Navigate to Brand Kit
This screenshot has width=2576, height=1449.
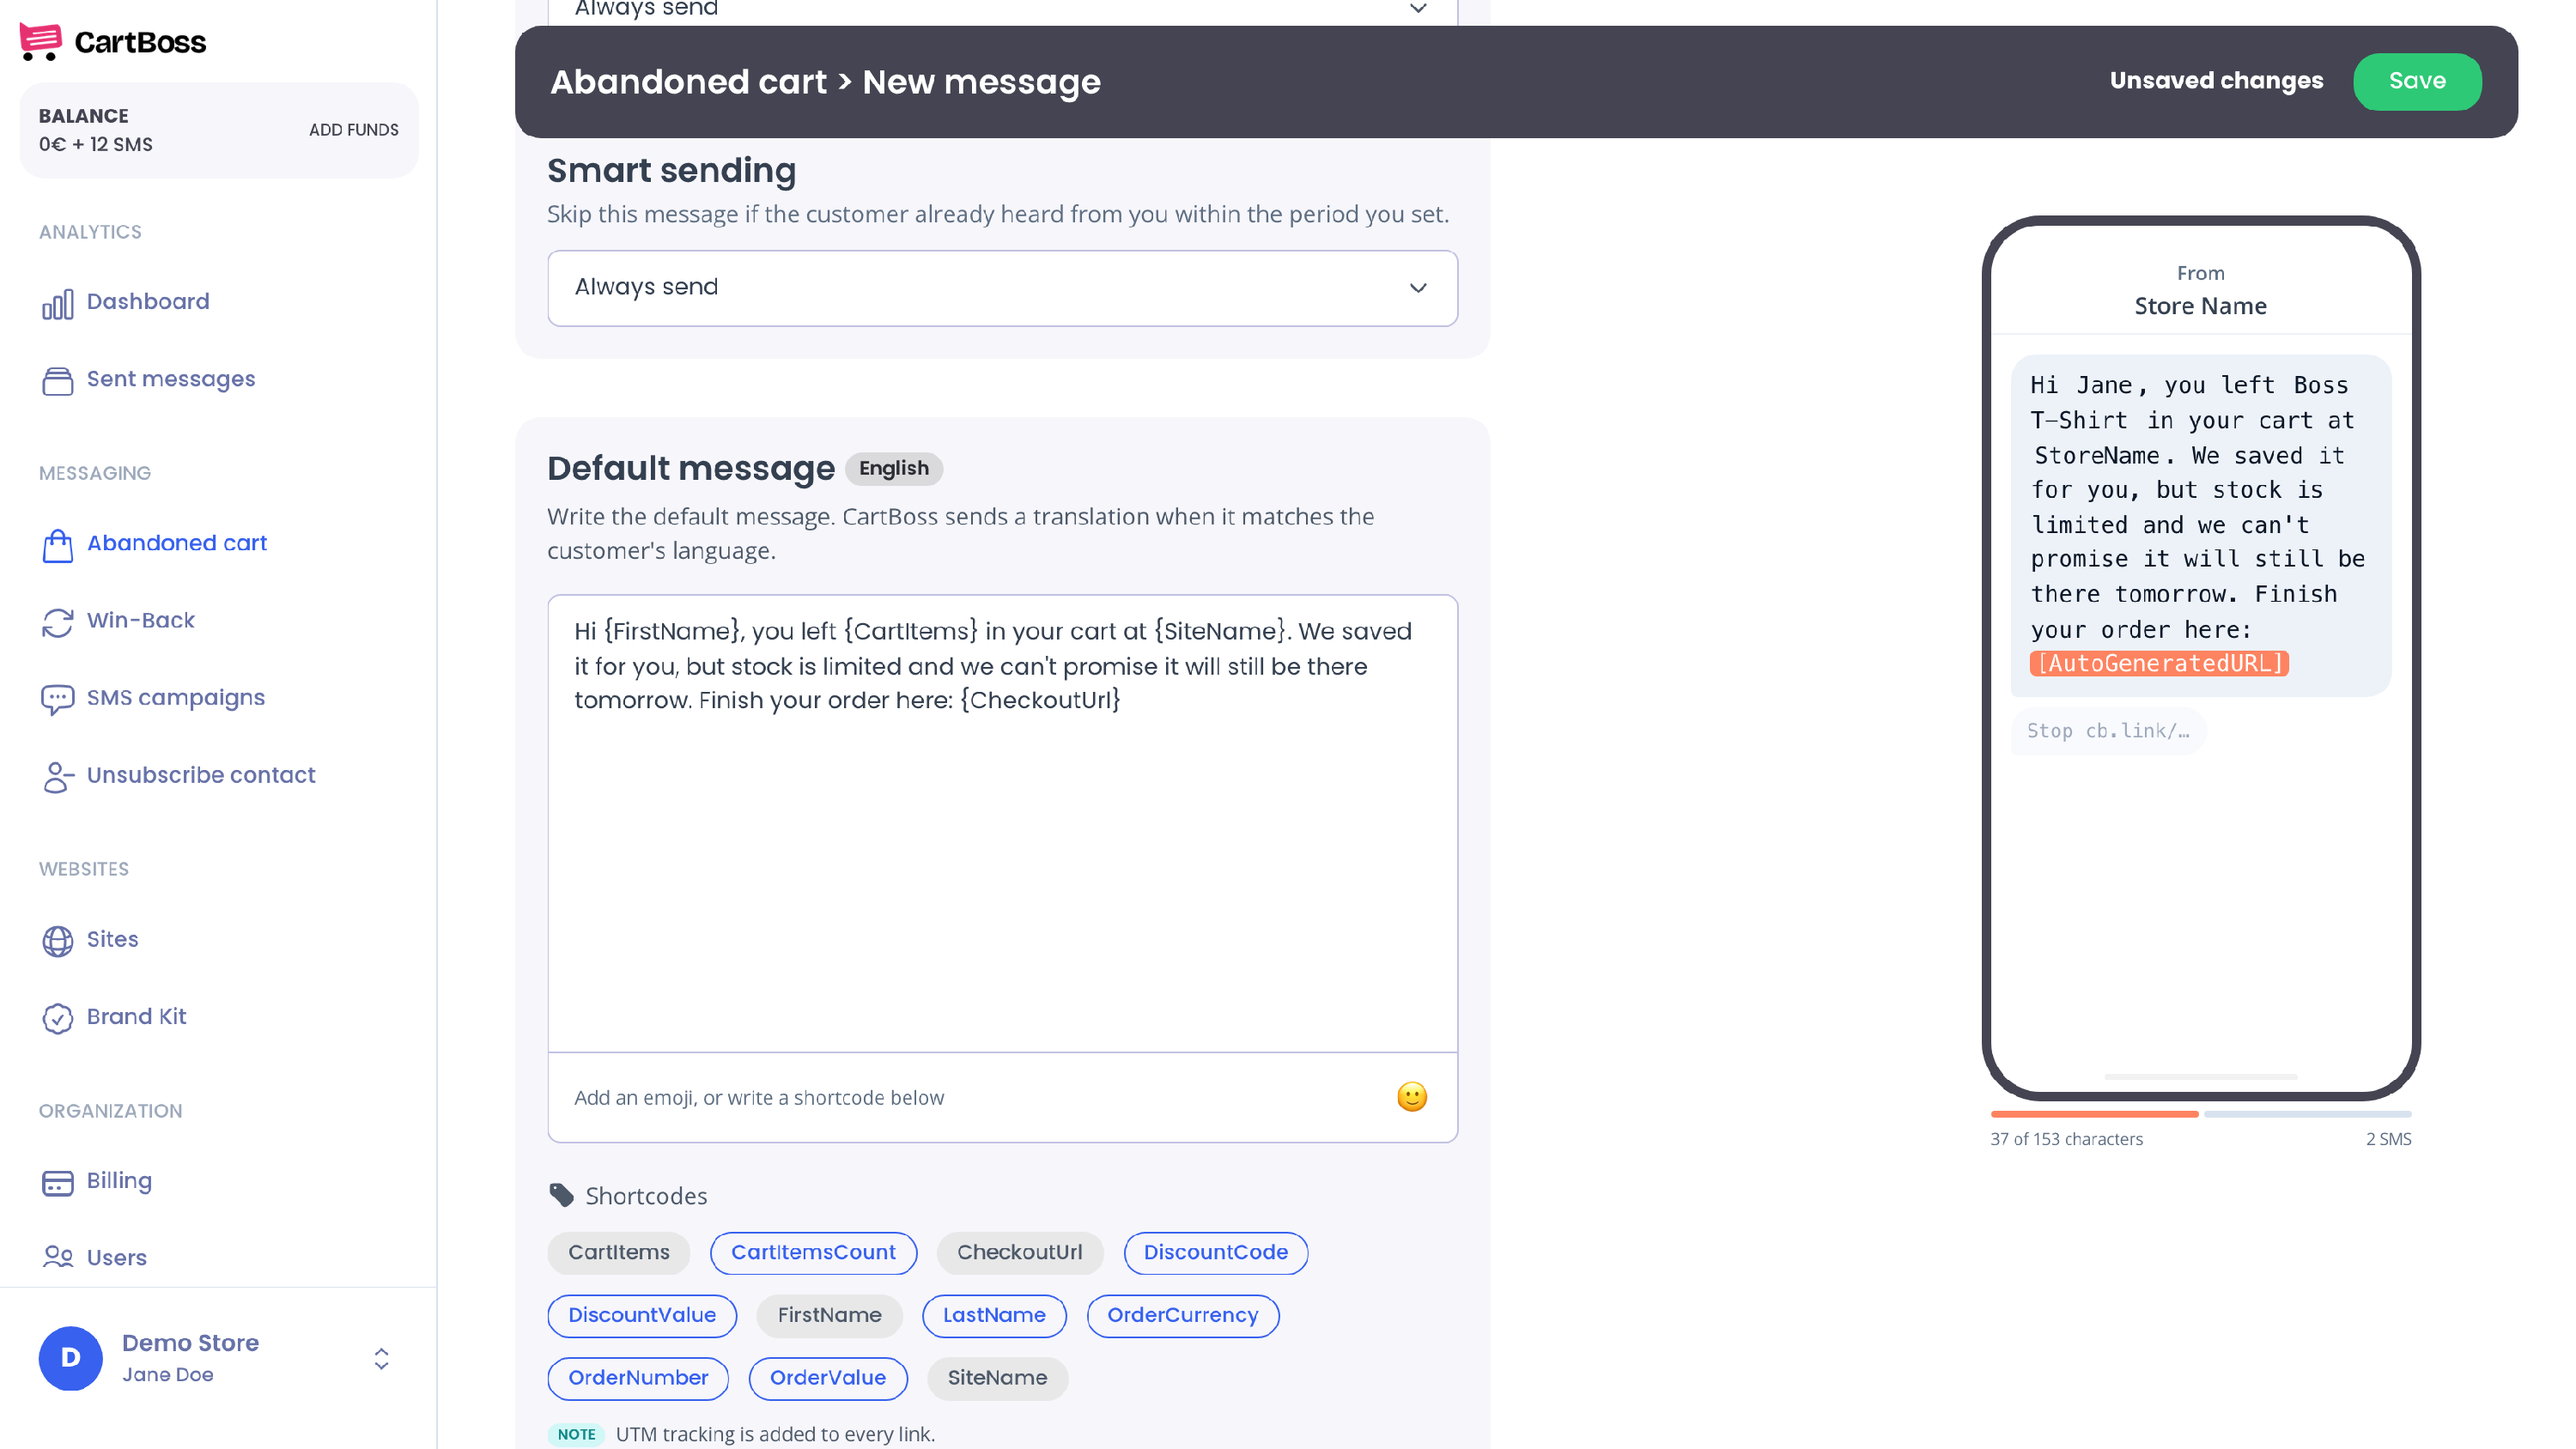pyautogui.click(x=136, y=1016)
